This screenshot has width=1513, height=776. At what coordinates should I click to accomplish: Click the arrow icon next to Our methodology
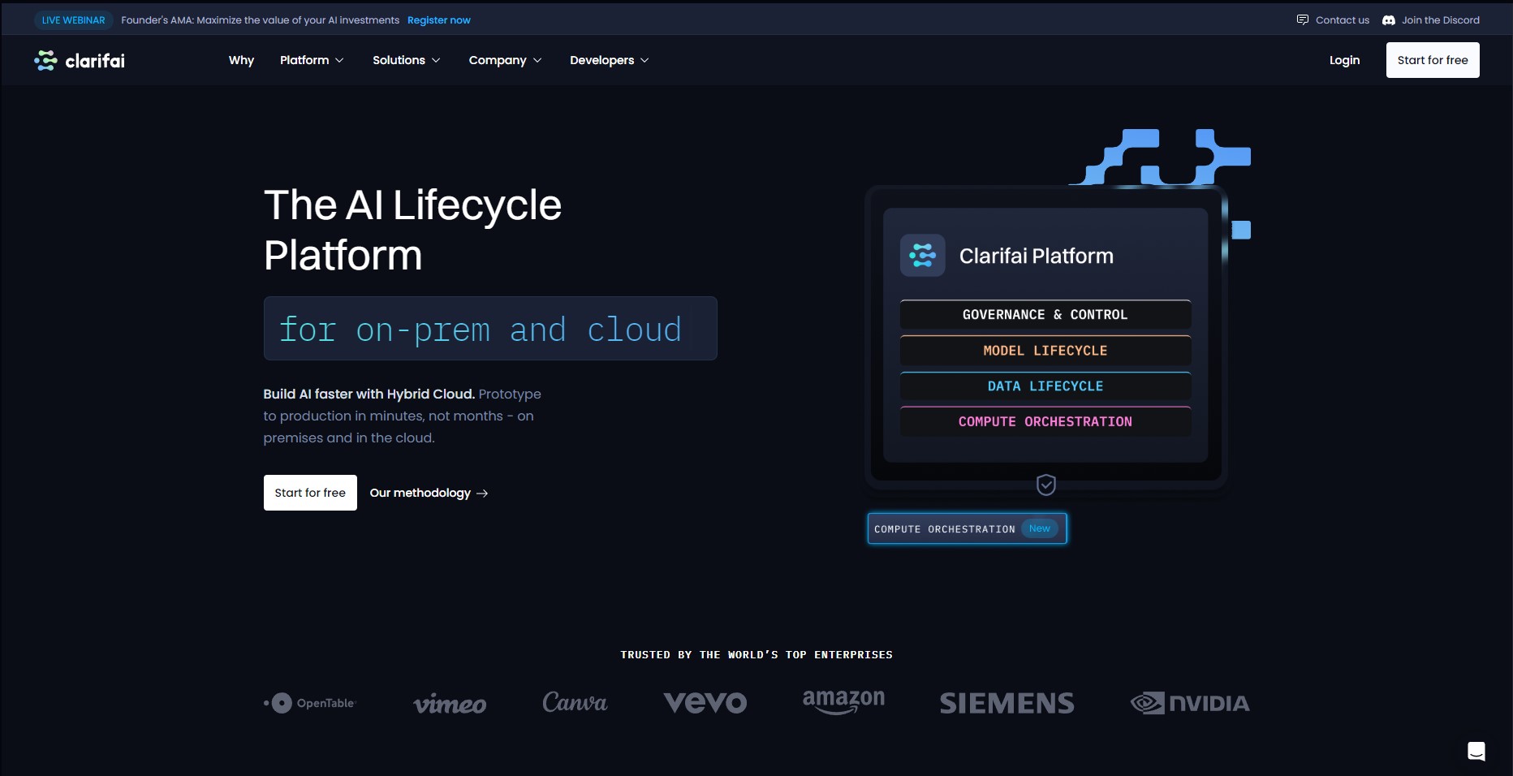tap(482, 494)
